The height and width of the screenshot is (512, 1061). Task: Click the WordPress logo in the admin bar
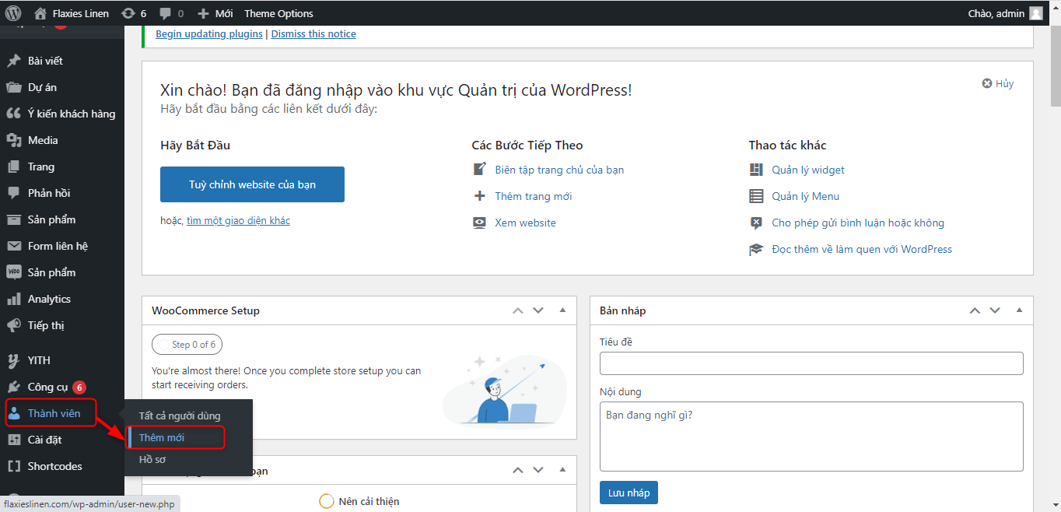[x=13, y=13]
